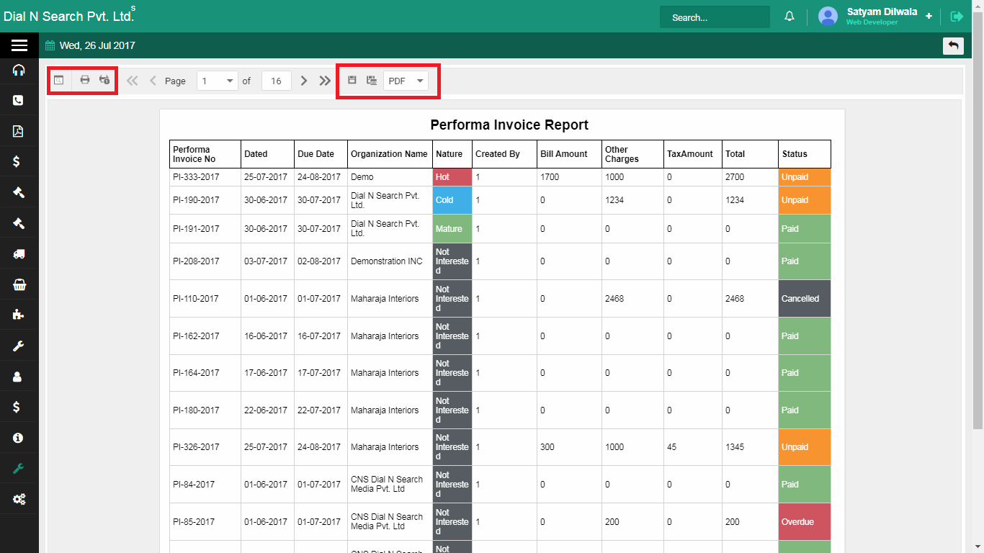Click the plus icon beside Satyam Dilwala
Image resolution: width=984 pixels, height=553 pixels.
coord(929,16)
